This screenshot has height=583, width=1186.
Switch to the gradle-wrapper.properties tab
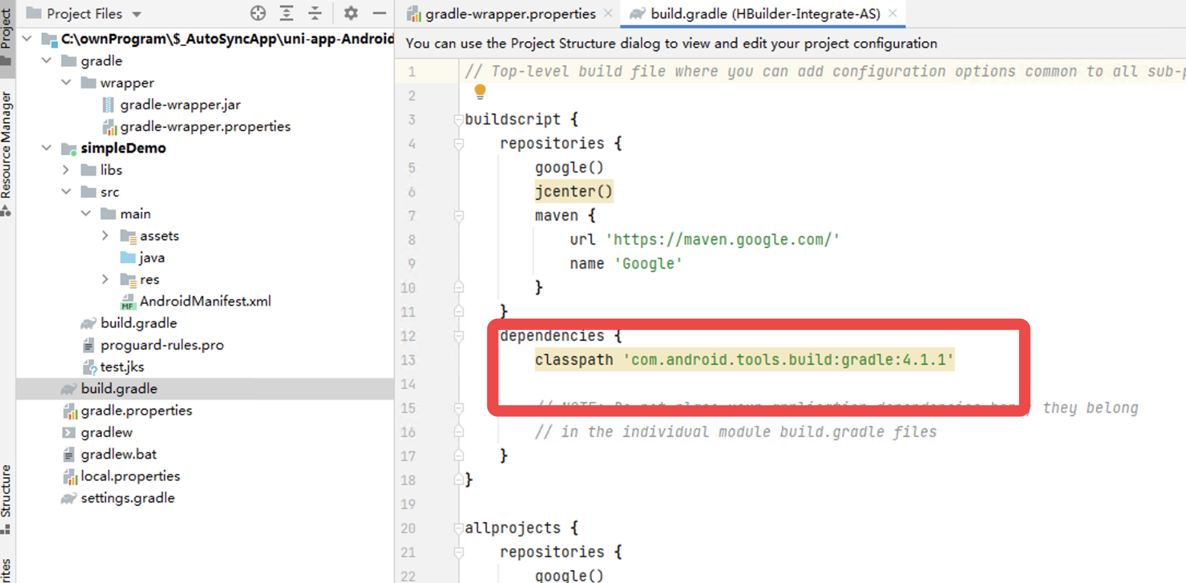coord(503,13)
